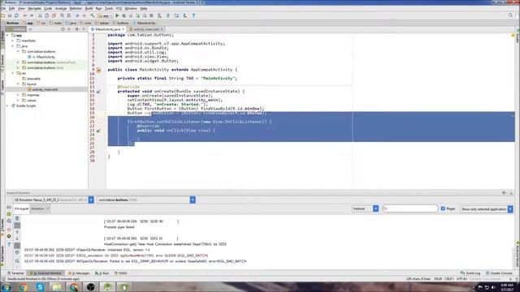Open the Navigate menu
Viewport: 520px width, 292px height.
click(x=34, y=8)
